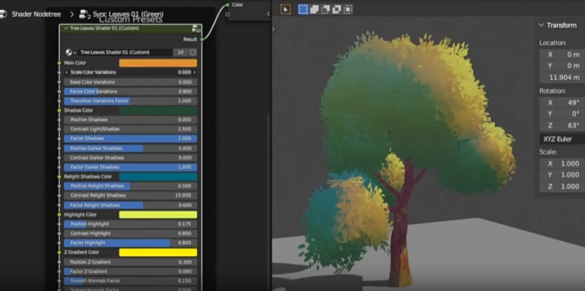Open the XYZ Euler rotation mode dropdown
585x291 pixels.
562,139
